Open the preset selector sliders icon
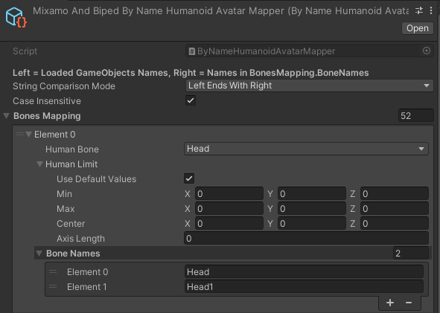Screen dimensions: 440x313 point(419,10)
